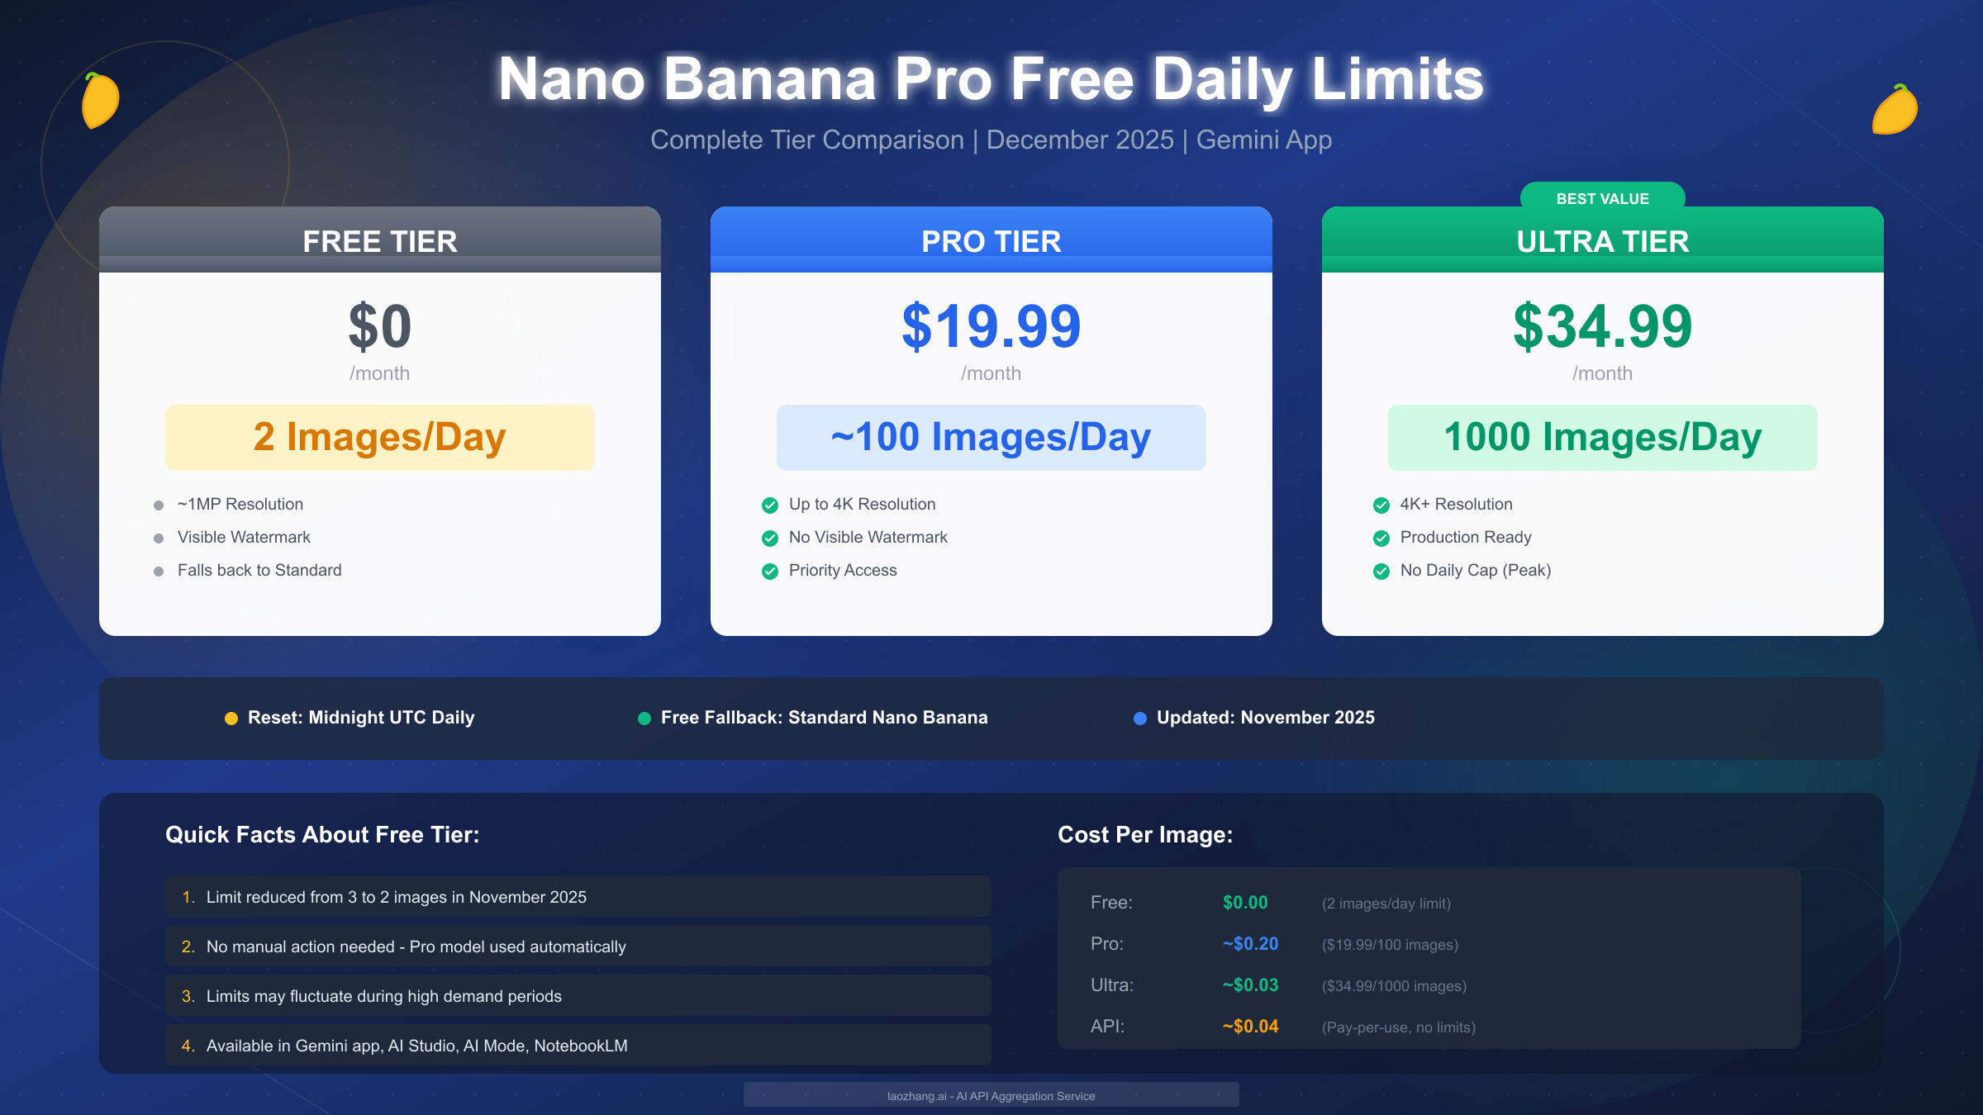Click the green dot beside Free Fallback
1983x1115 pixels.
(x=644, y=719)
